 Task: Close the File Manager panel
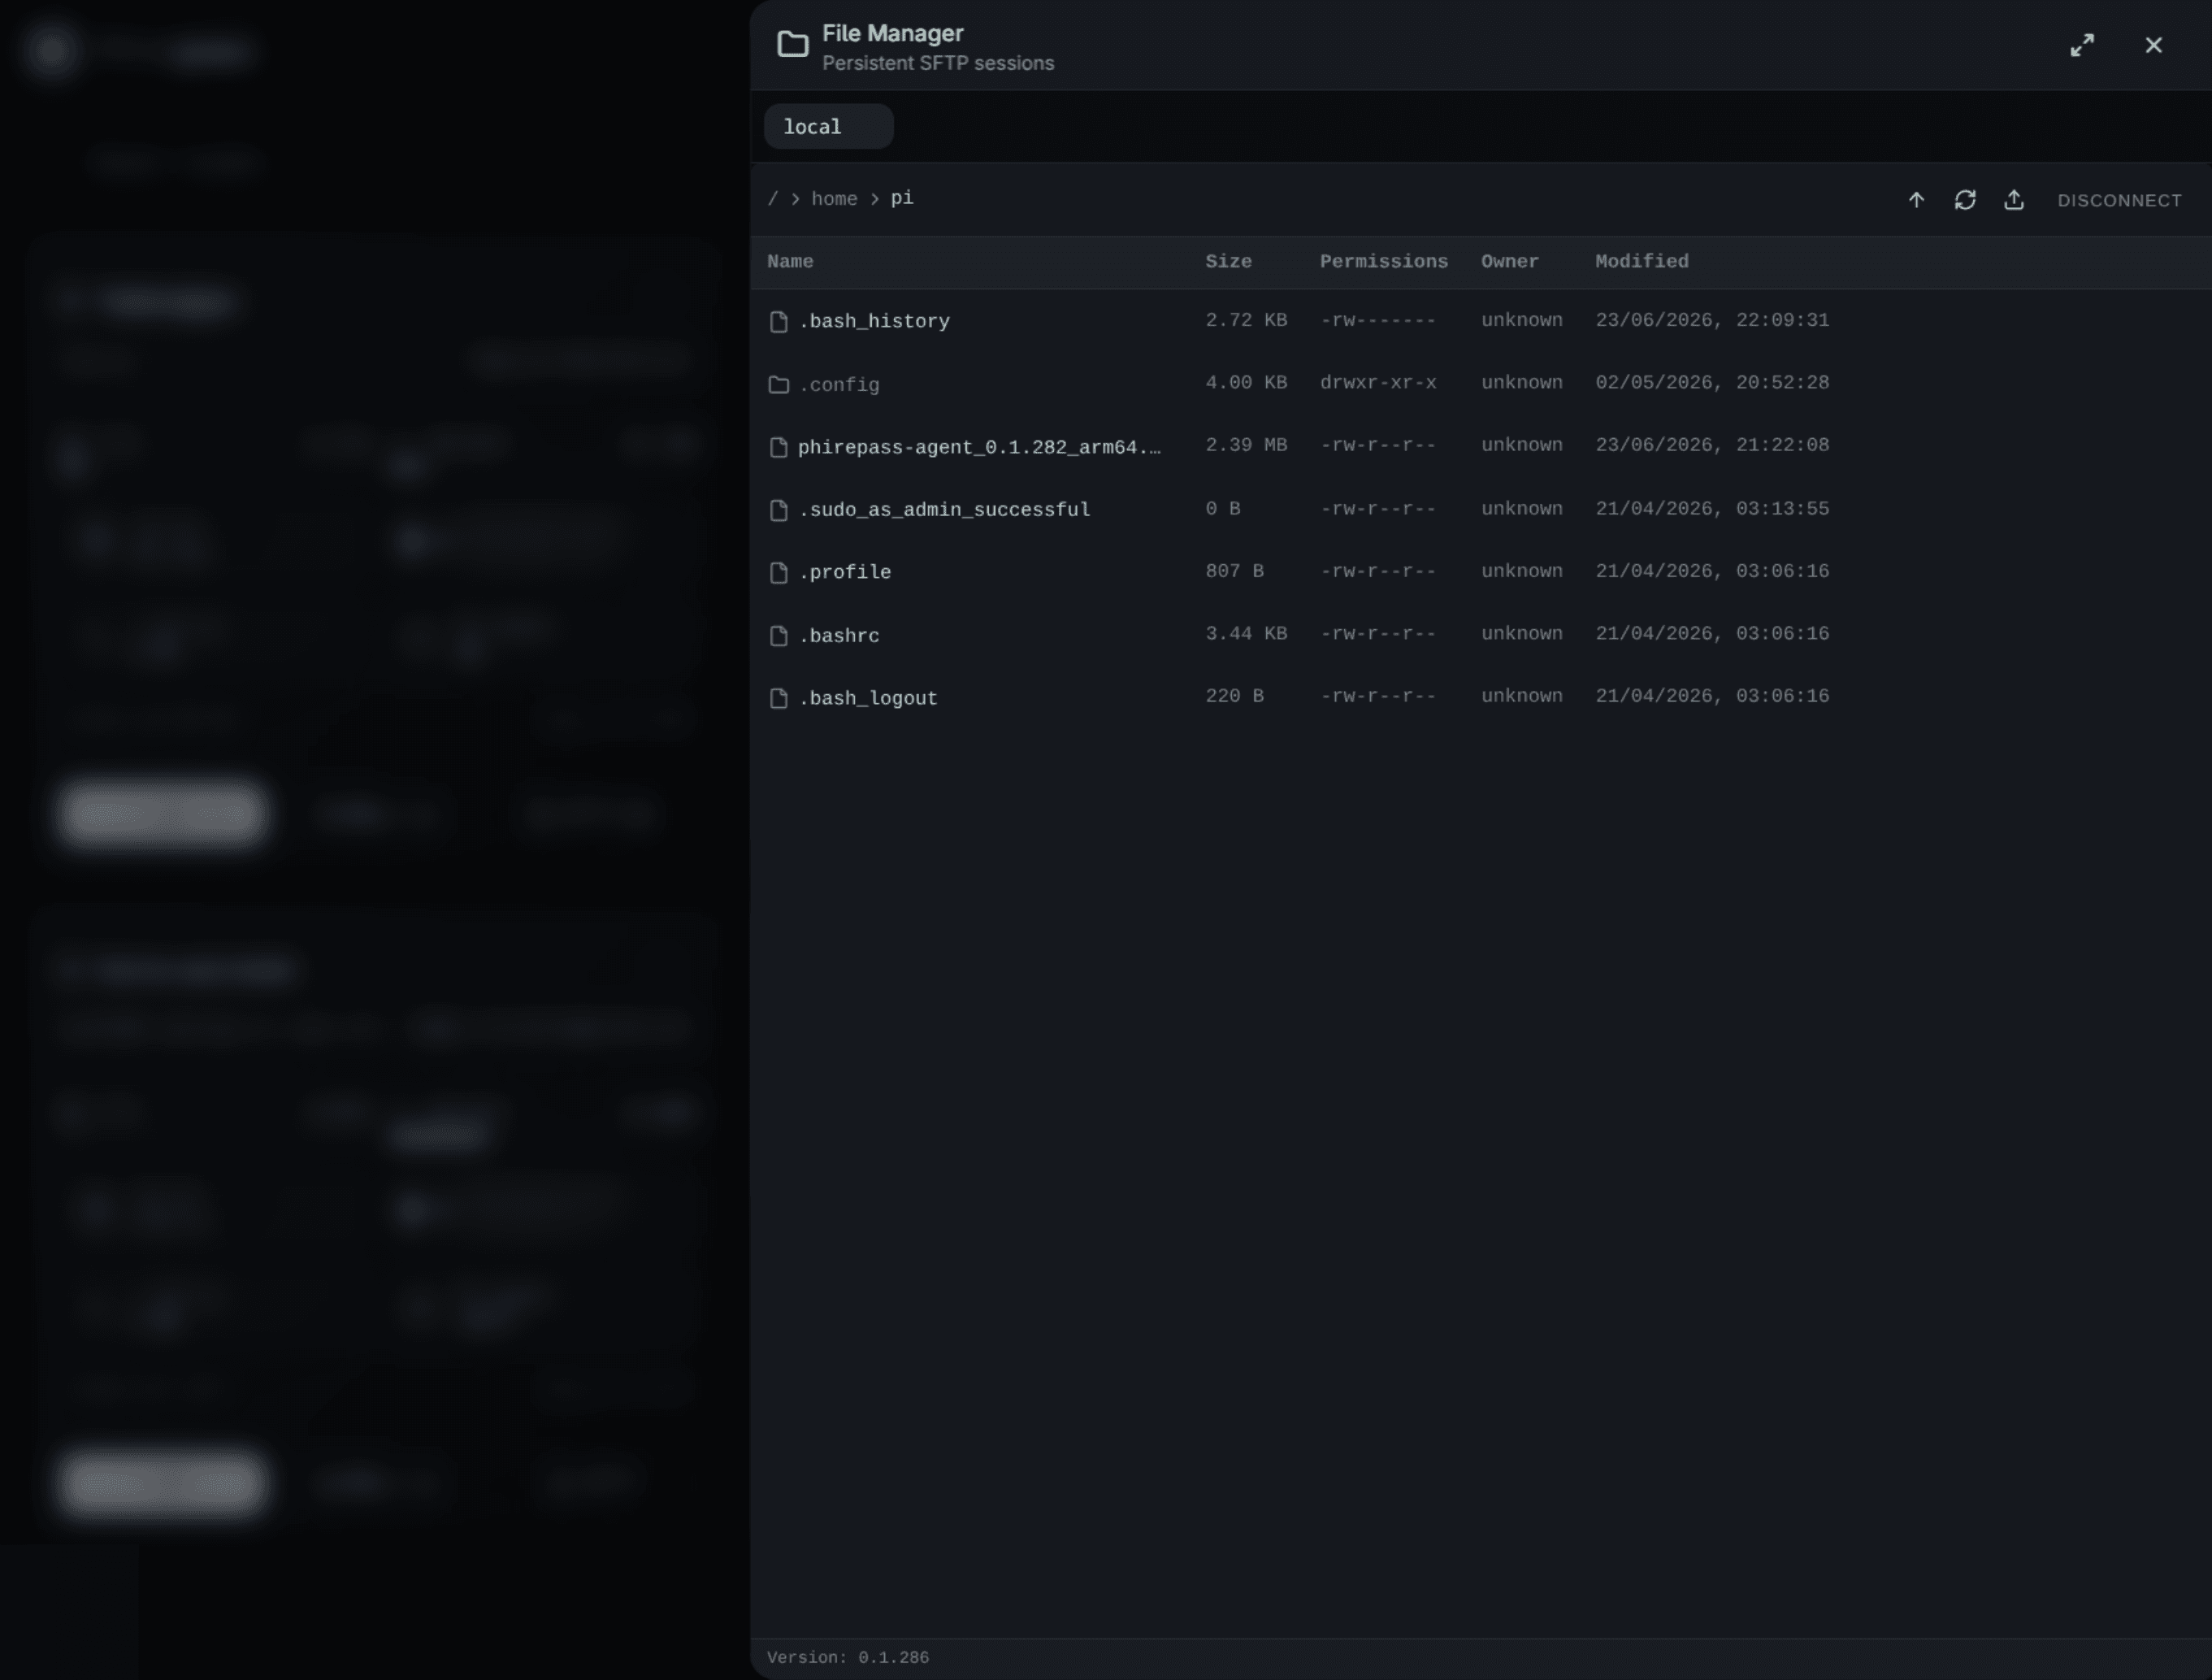2154,45
